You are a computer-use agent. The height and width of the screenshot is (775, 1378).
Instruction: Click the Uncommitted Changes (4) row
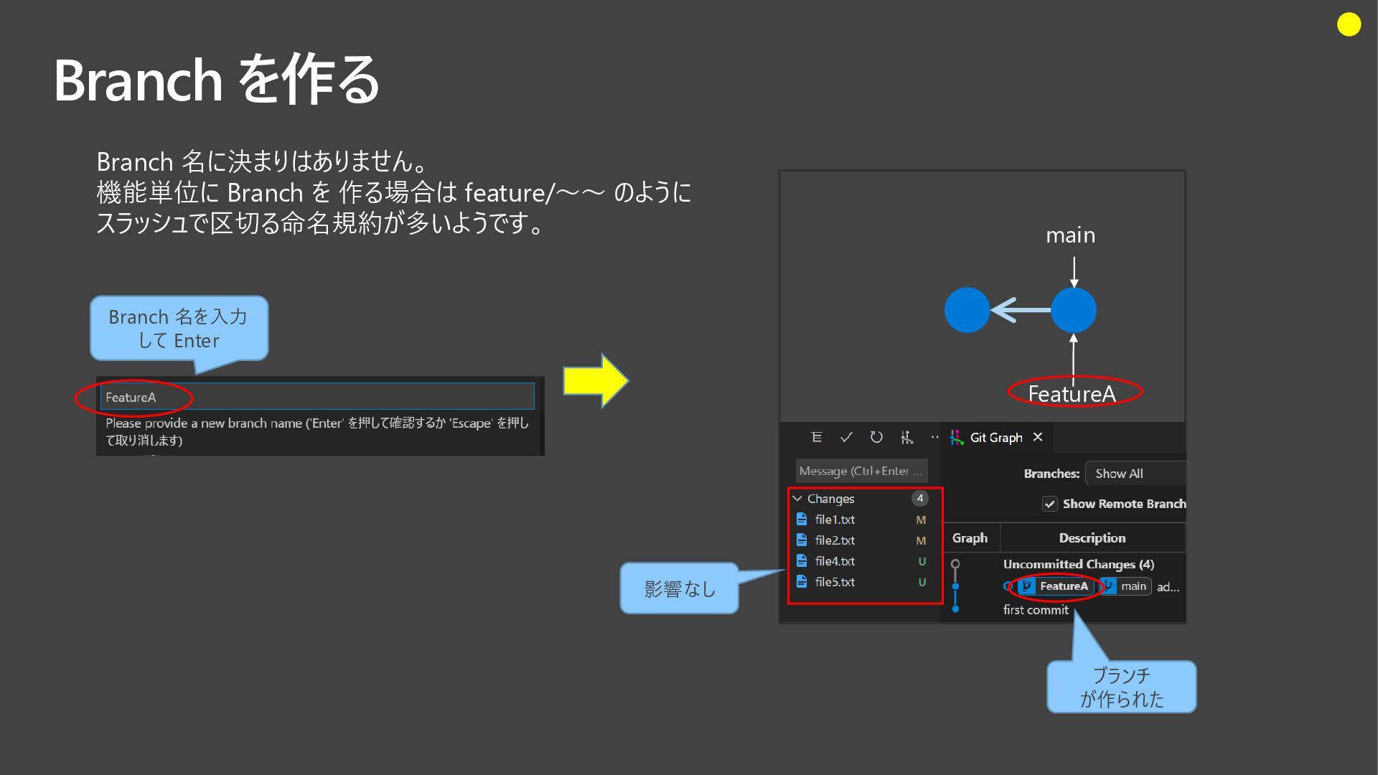coord(1078,564)
